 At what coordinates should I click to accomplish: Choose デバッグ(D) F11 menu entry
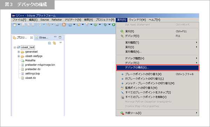(x=157, y=36)
